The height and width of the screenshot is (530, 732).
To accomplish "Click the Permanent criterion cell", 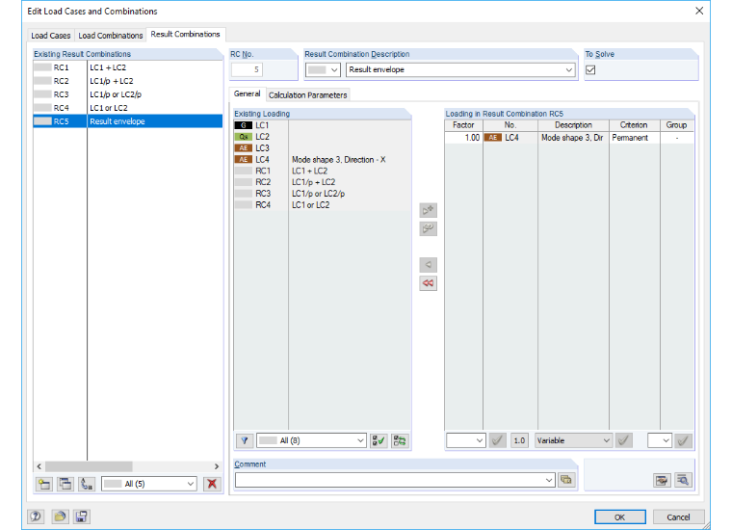I will (x=634, y=138).
